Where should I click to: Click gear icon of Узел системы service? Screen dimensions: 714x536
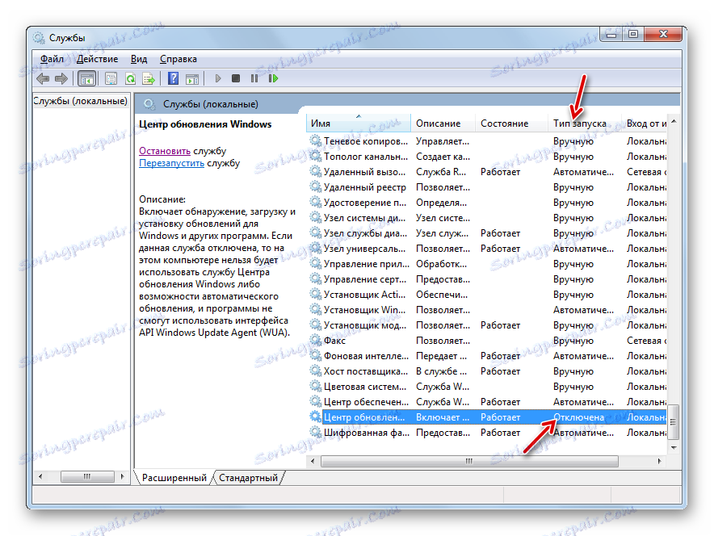(315, 217)
